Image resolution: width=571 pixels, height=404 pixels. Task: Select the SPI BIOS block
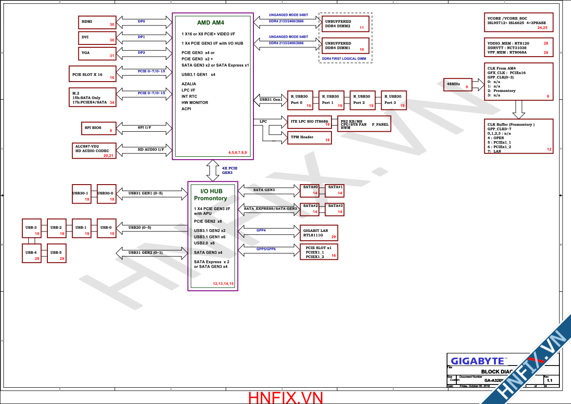point(97,128)
